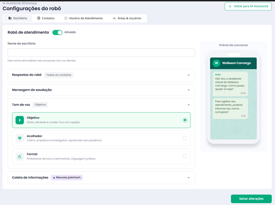
Task: Click the clock icon for Horário de Atendimento
Action: (x=66, y=18)
